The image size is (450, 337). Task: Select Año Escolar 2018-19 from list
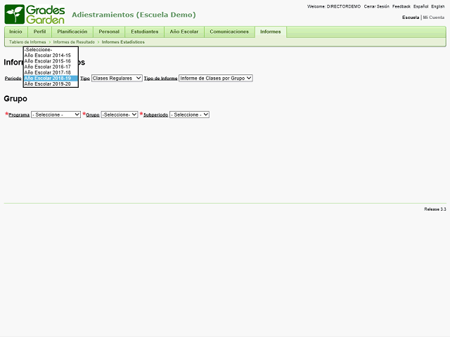click(x=48, y=78)
